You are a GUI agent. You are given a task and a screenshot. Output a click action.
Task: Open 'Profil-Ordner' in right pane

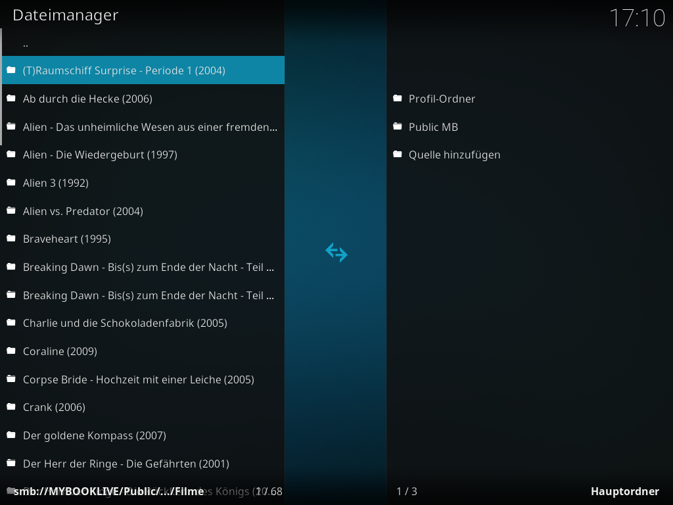pos(529,99)
